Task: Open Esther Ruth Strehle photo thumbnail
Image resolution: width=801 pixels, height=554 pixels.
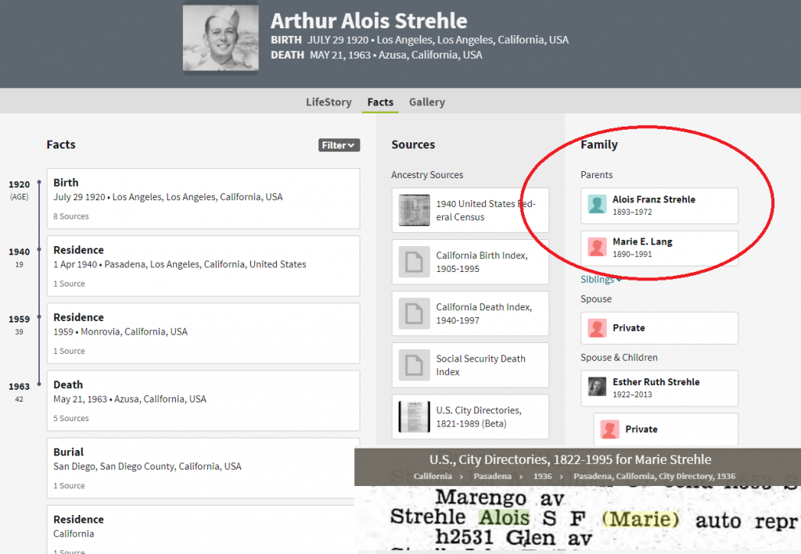Action: tap(598, 388)
